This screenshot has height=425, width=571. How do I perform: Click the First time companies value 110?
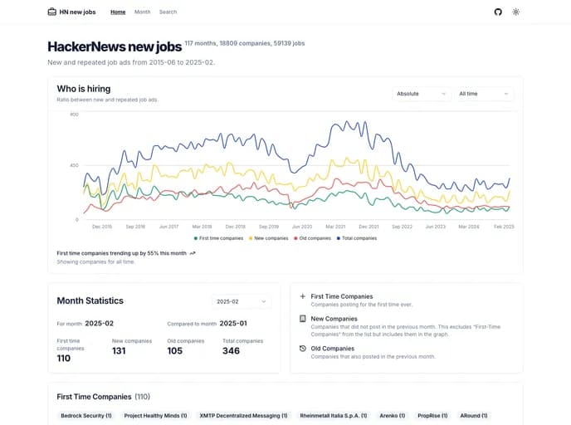click(x=64, y=359)
